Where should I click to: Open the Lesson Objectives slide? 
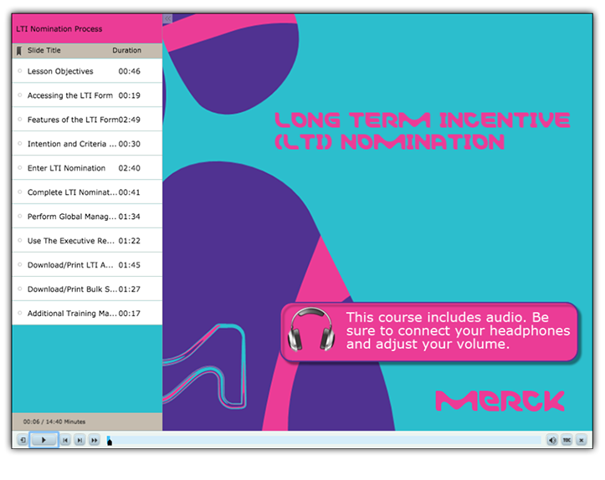[60, 71]
